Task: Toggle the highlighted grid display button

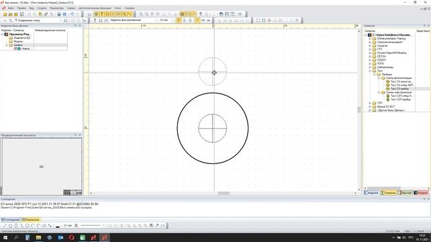Action: tap(182, 14)
